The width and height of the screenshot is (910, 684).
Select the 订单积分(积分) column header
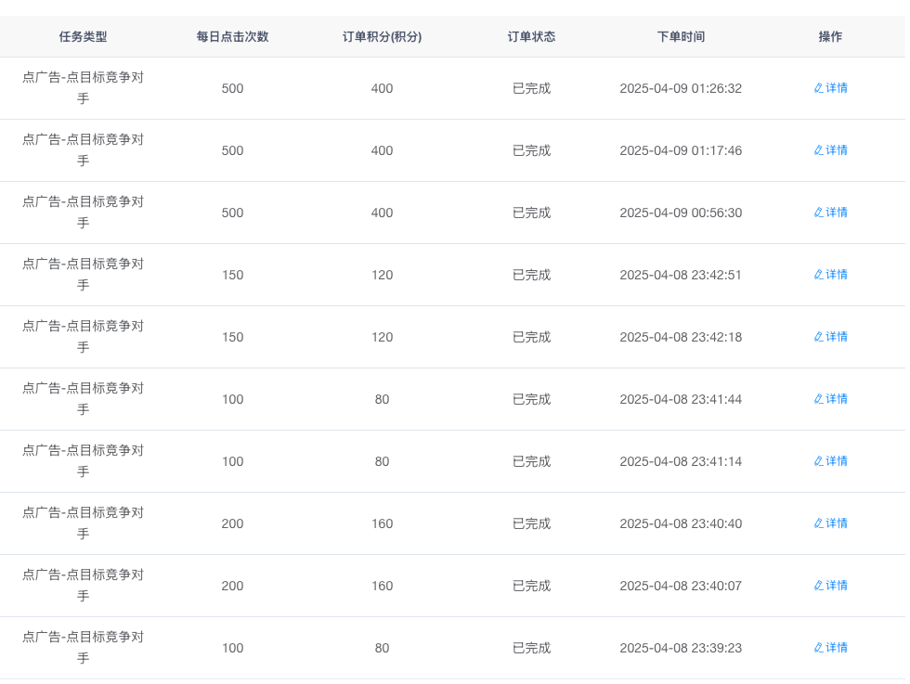(x=382, y=37)
